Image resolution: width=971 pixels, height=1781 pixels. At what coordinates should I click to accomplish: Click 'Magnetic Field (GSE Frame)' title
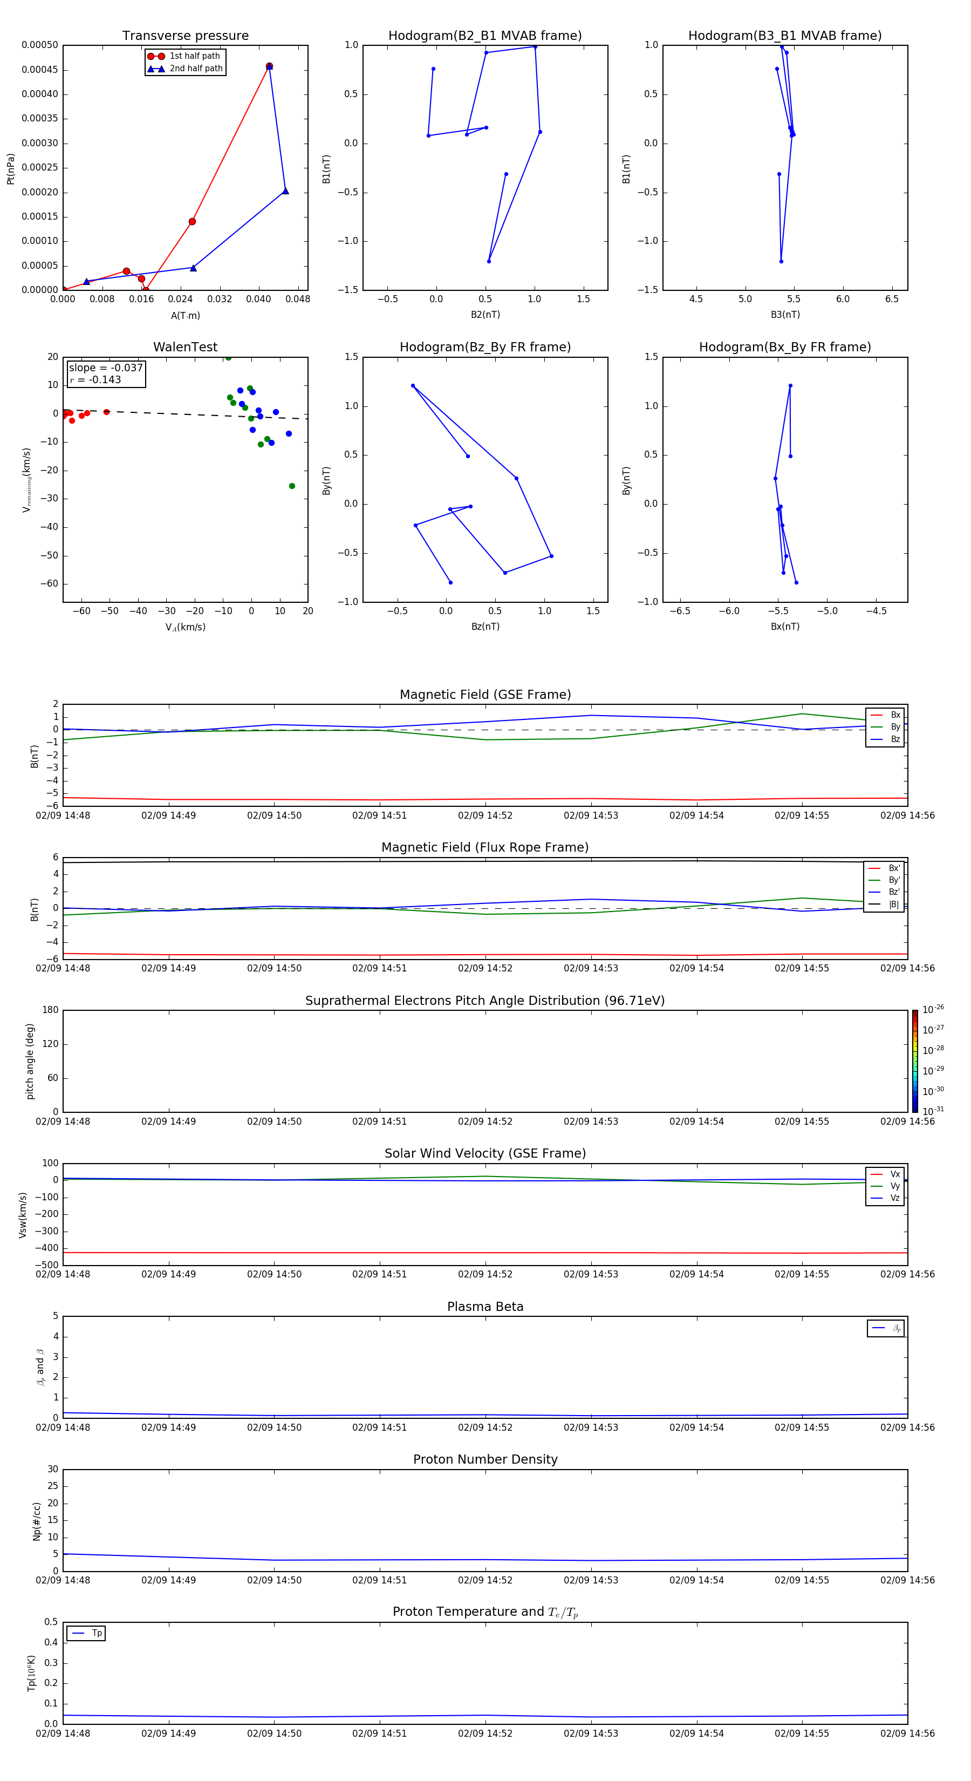(x=485, y=695)
